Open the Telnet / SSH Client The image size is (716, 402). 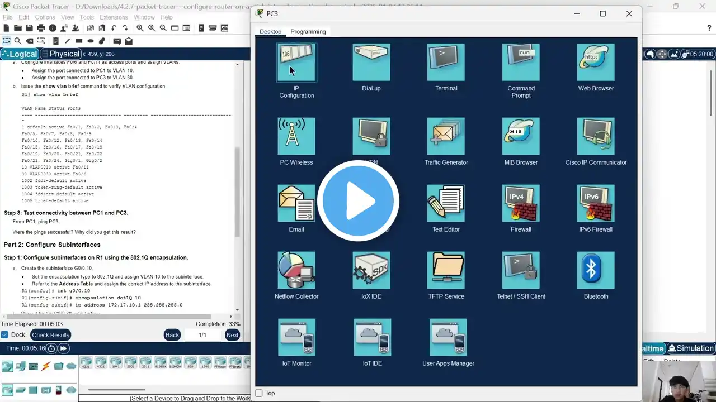521,270
